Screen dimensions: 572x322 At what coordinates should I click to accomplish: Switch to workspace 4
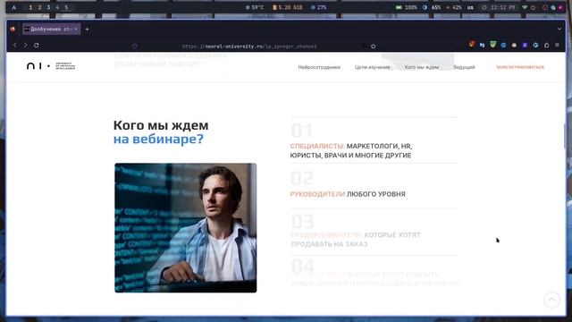(57, 7)
